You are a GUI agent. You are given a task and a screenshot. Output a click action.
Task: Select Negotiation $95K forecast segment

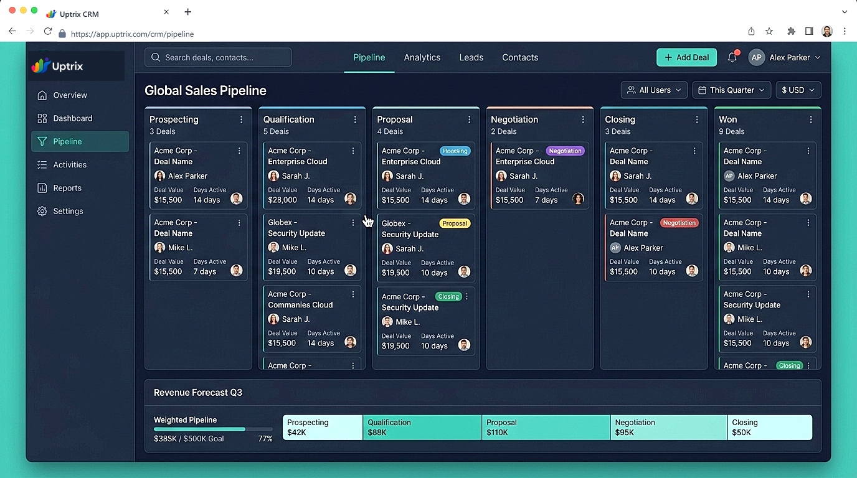(669, 428)
